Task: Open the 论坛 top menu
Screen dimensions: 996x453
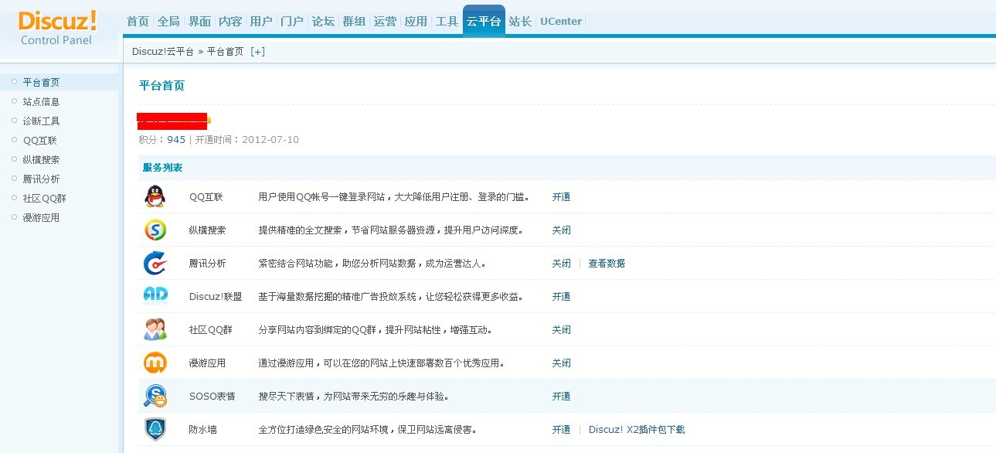Action: tap(323, 22)
